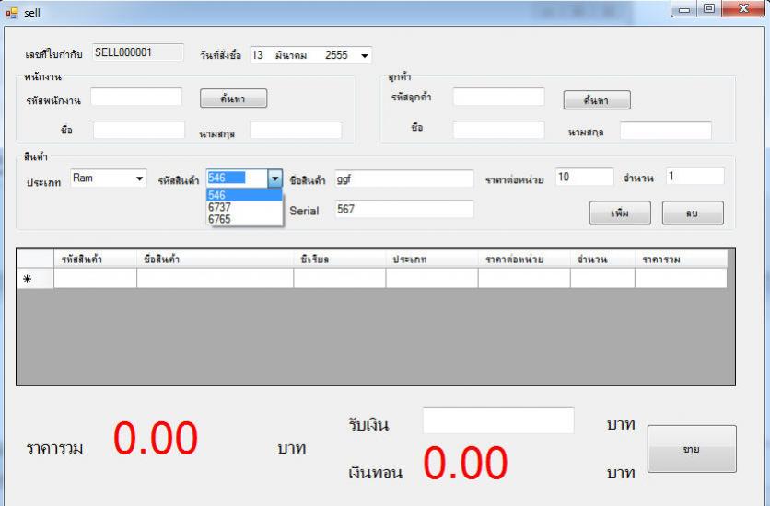
Task: Select the month มีนาคม in date field
Action: [291, 55]
